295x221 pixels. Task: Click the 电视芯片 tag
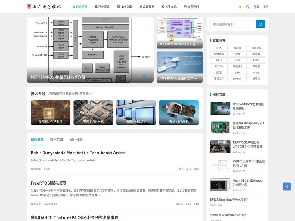coord(219,79)
